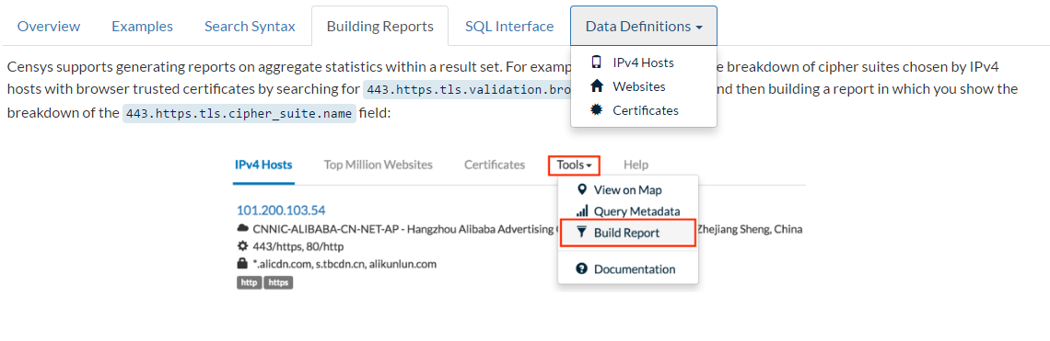Go to the SQL Interface tab
Viewport: 1050px width, 341px height.
509,26
